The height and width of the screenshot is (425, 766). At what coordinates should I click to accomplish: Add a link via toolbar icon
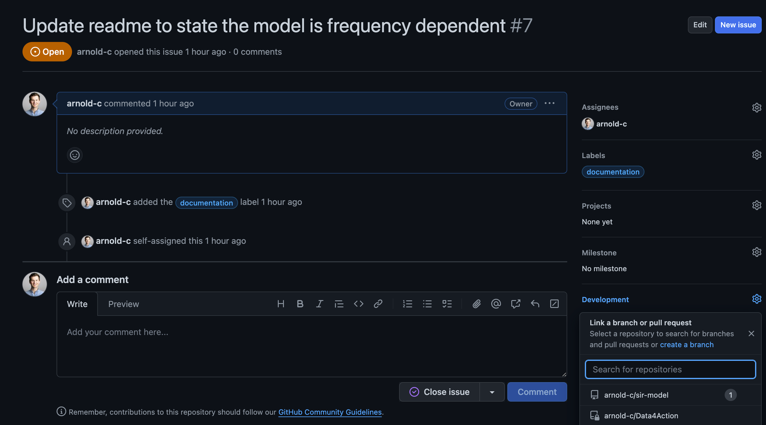[378, 304]
